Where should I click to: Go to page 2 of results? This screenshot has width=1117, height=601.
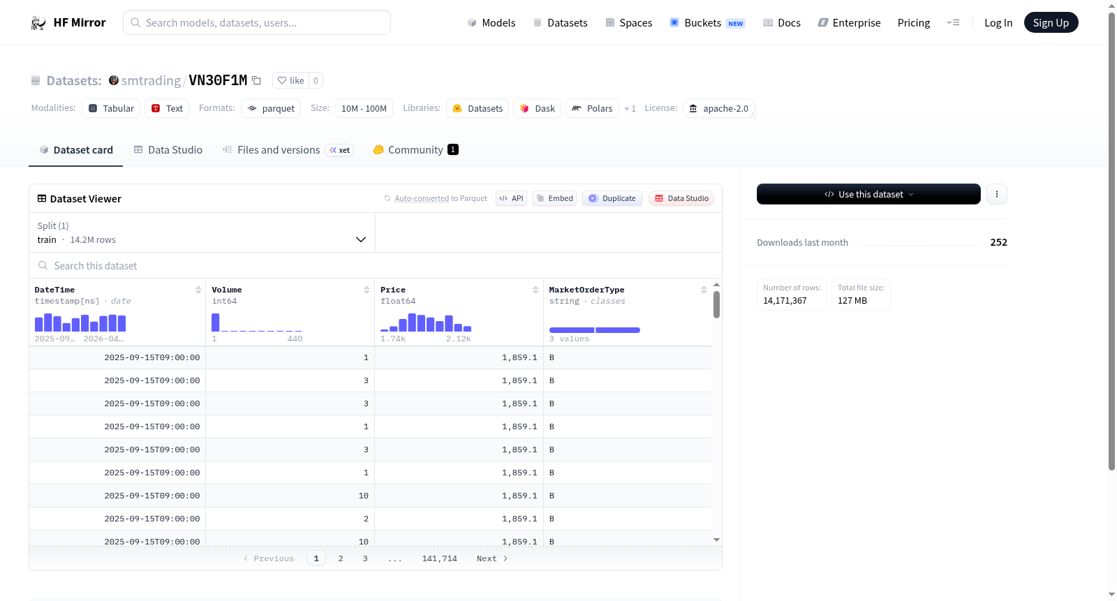tap(341, 558)
